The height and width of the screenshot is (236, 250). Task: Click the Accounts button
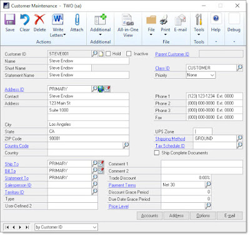click(149, 215)
